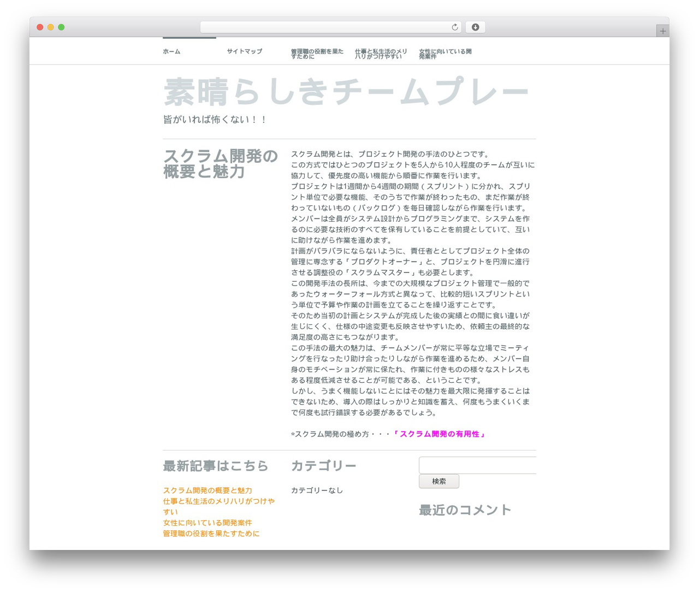Open recent post 管理職の役割を果たすために

(211, 534)
